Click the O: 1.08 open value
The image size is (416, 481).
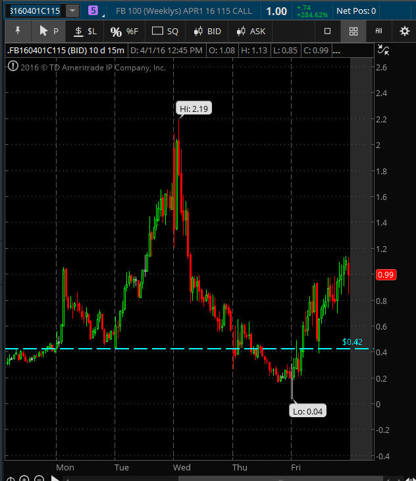[x=222, y=50]
